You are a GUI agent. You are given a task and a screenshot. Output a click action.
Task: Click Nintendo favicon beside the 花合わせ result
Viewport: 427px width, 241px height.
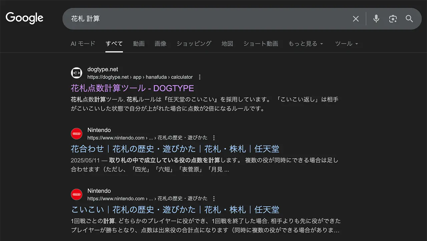click(77, 134)
